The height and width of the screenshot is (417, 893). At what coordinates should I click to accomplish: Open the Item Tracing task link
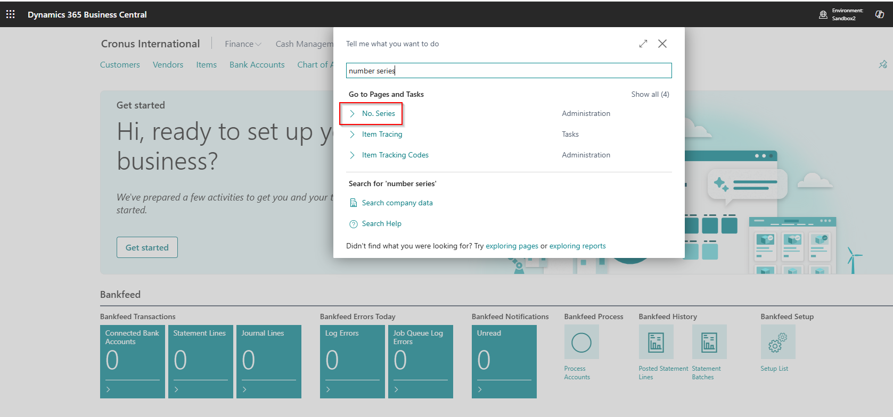[382, 134]
